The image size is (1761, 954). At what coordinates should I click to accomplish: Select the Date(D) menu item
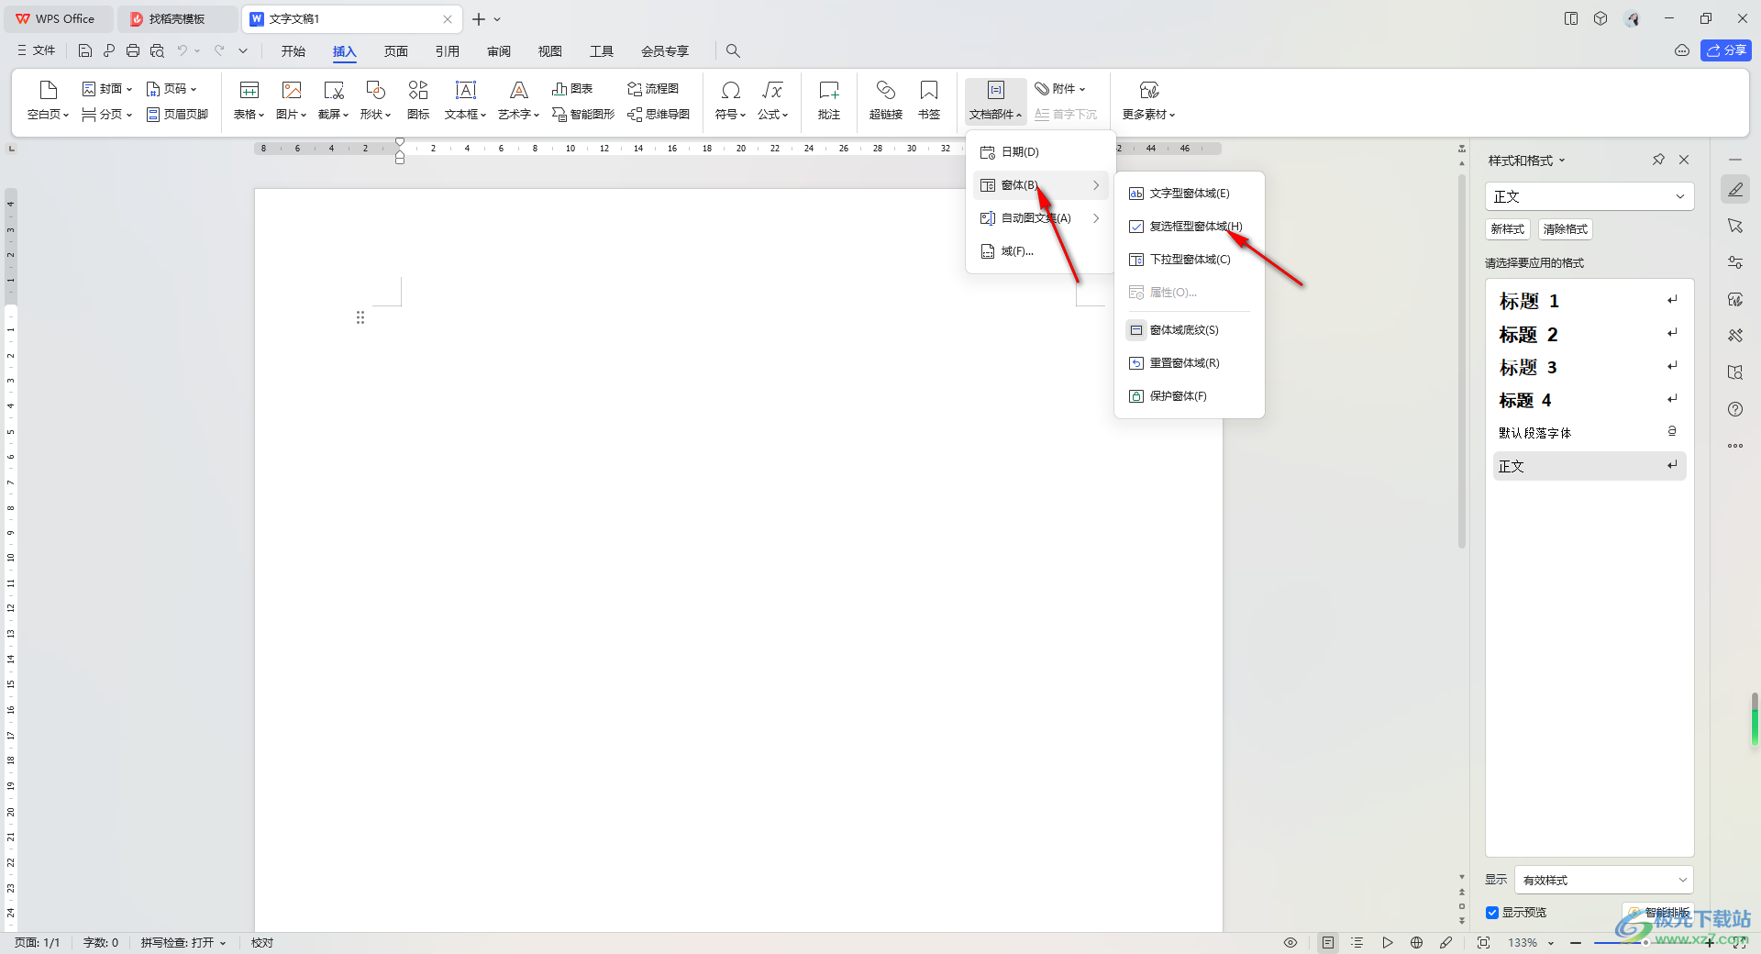(1040, 152)
